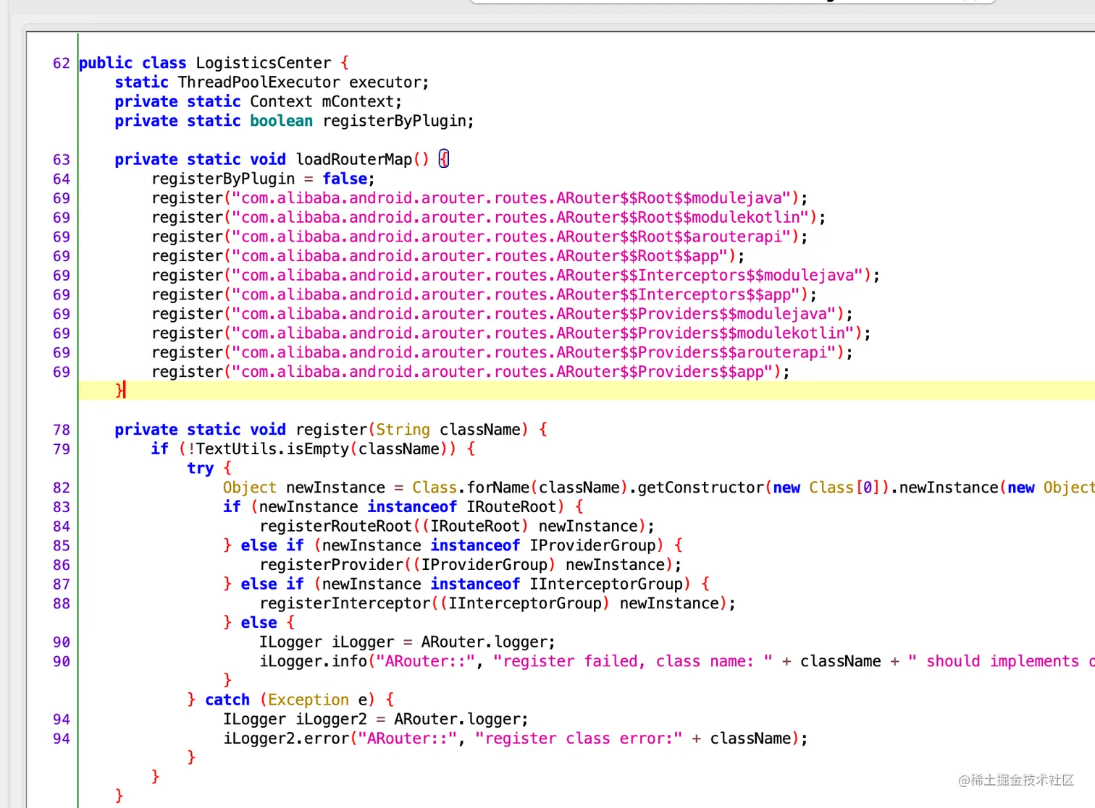Screen dimensions: 1095x808
Task: Click 'ILogger iLogger = ARouter.logger;' line
Action: pyautogui.click(x=407, y=642)
